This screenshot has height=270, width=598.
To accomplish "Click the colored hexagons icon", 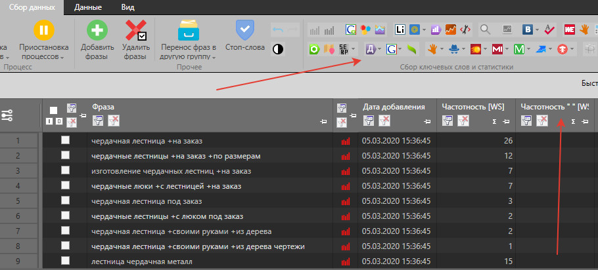I will 365,29.
